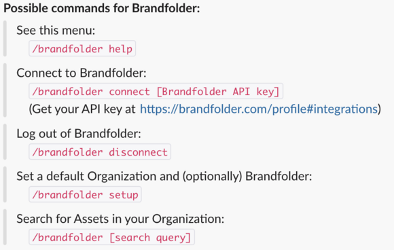Click the 'Log out of Brandfolder:' text

[79, 134]
